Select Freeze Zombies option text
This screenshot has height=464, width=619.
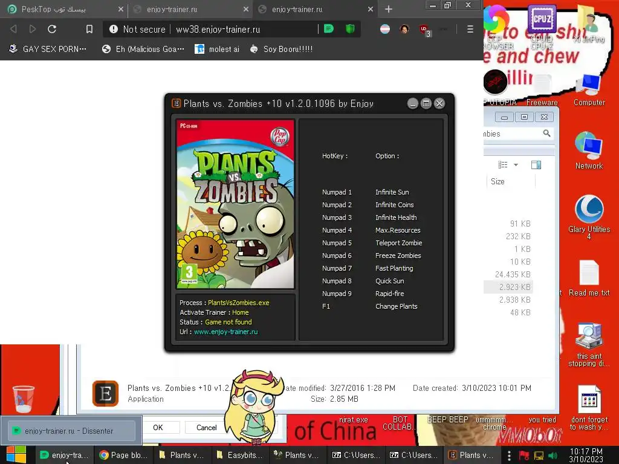(x=398, y=256)
